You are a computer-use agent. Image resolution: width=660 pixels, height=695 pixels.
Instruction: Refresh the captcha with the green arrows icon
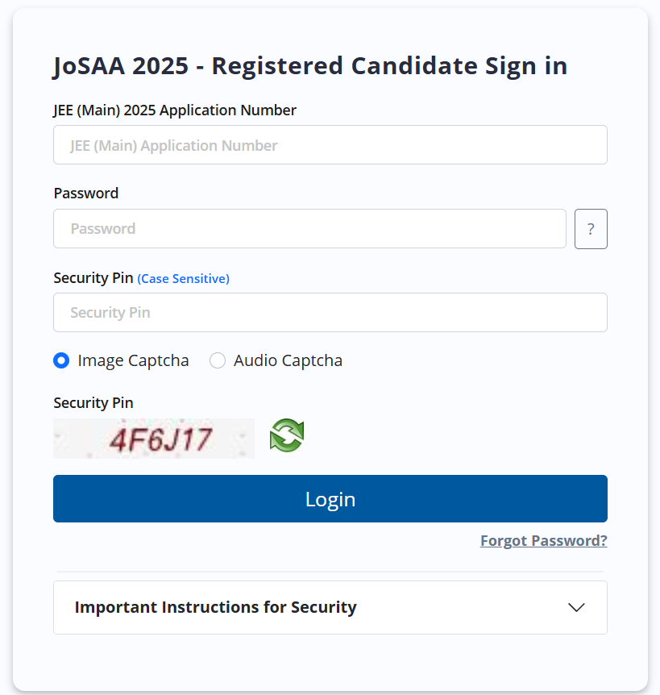coord(287,435)
